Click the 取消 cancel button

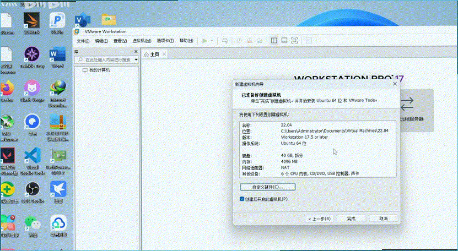383,219
